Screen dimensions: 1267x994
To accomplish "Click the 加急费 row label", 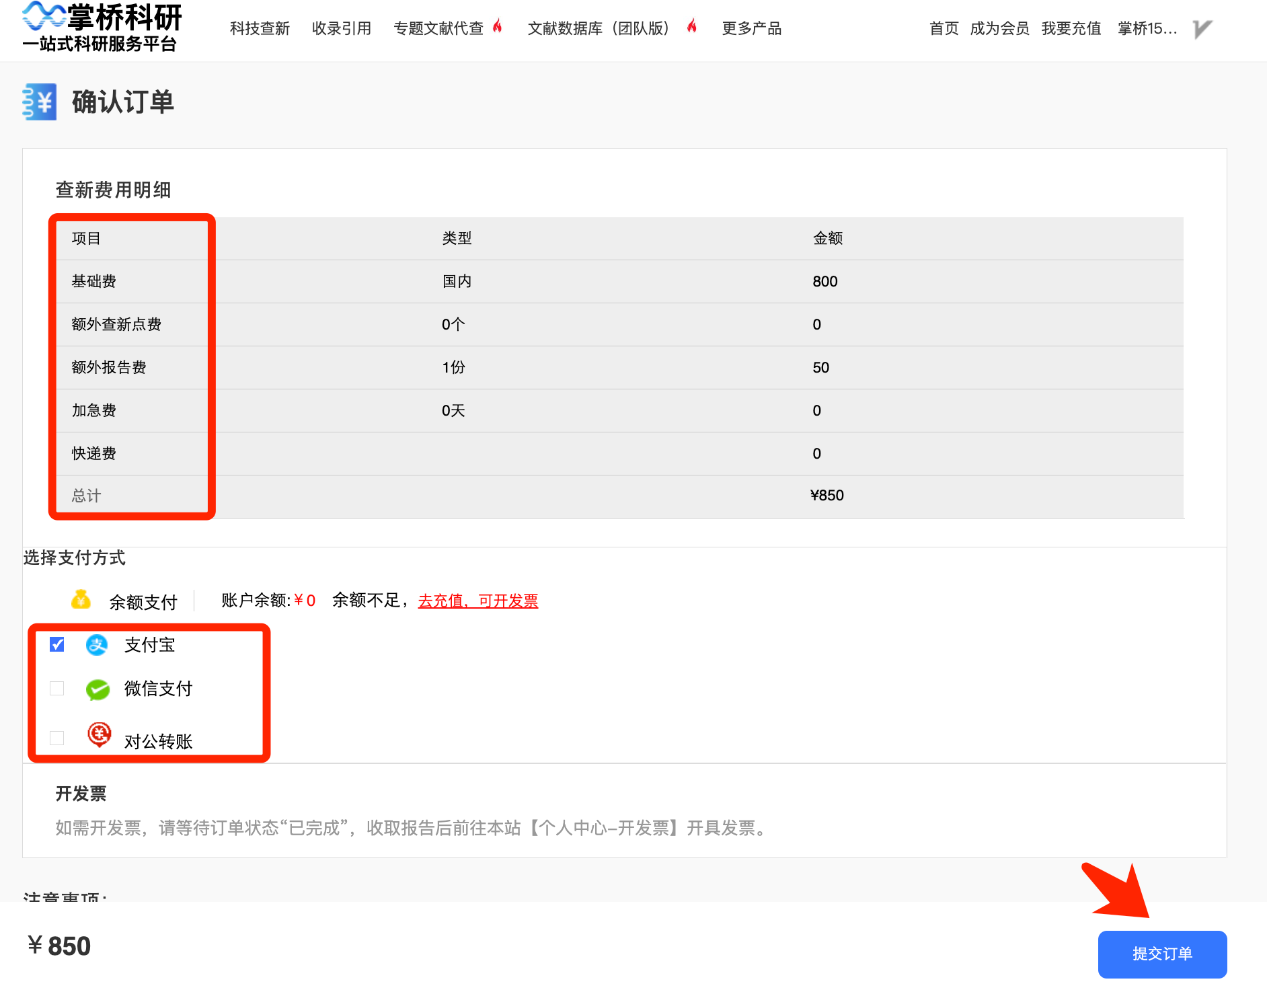I will click(94, 410).
